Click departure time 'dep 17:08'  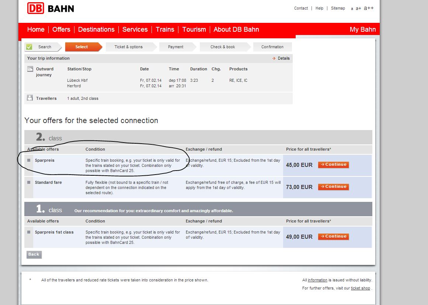pyautogui.click(x=177, y=80)
